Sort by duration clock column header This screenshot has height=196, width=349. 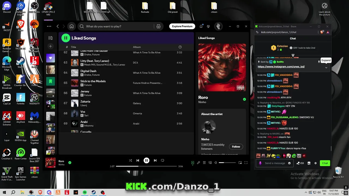[x=180, y=47]
